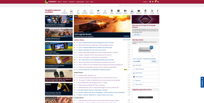Open the Total War: Warhammer III card
Image resolution: width=204 pixels, height=103 pixels.
(x=59, y=35)
